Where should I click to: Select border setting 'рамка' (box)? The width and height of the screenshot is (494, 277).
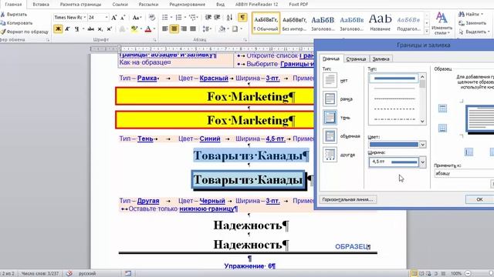[330, 98]
